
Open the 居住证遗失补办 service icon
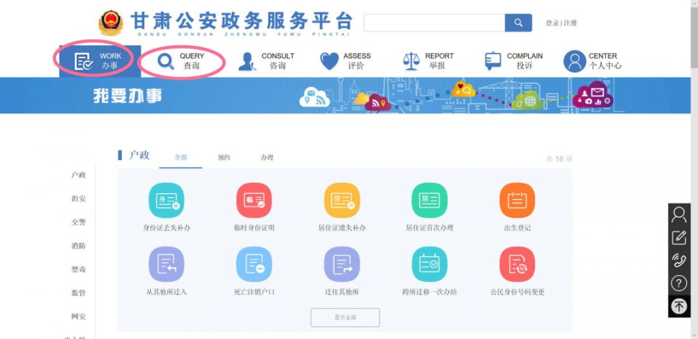[x=342, y=200]
